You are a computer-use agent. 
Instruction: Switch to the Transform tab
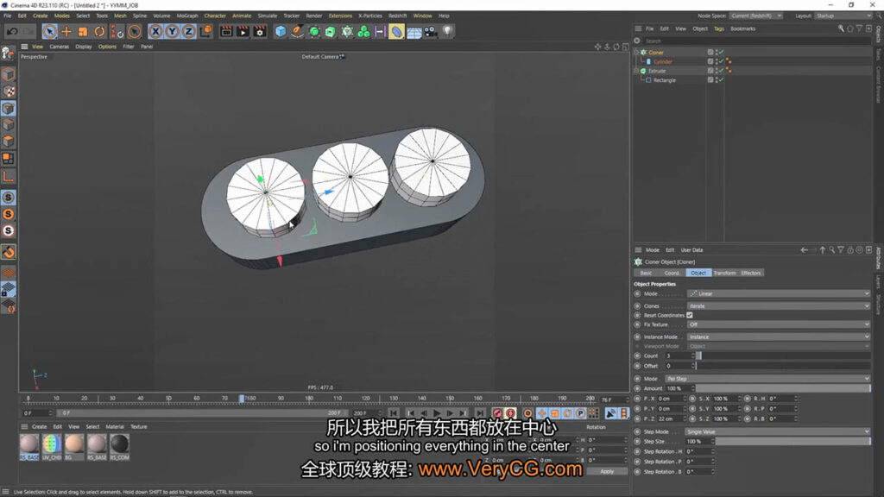(724, 273)
